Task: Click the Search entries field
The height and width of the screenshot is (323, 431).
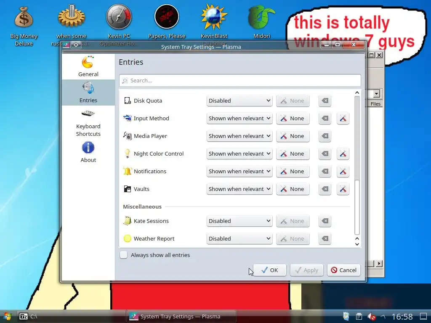Action: coord(240,80)
